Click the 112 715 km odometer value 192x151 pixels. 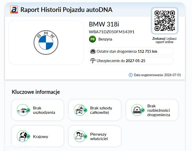click(147, 51)
